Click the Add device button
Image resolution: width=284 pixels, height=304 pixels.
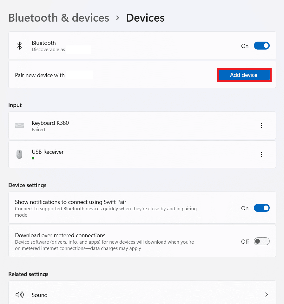(244, 75)
